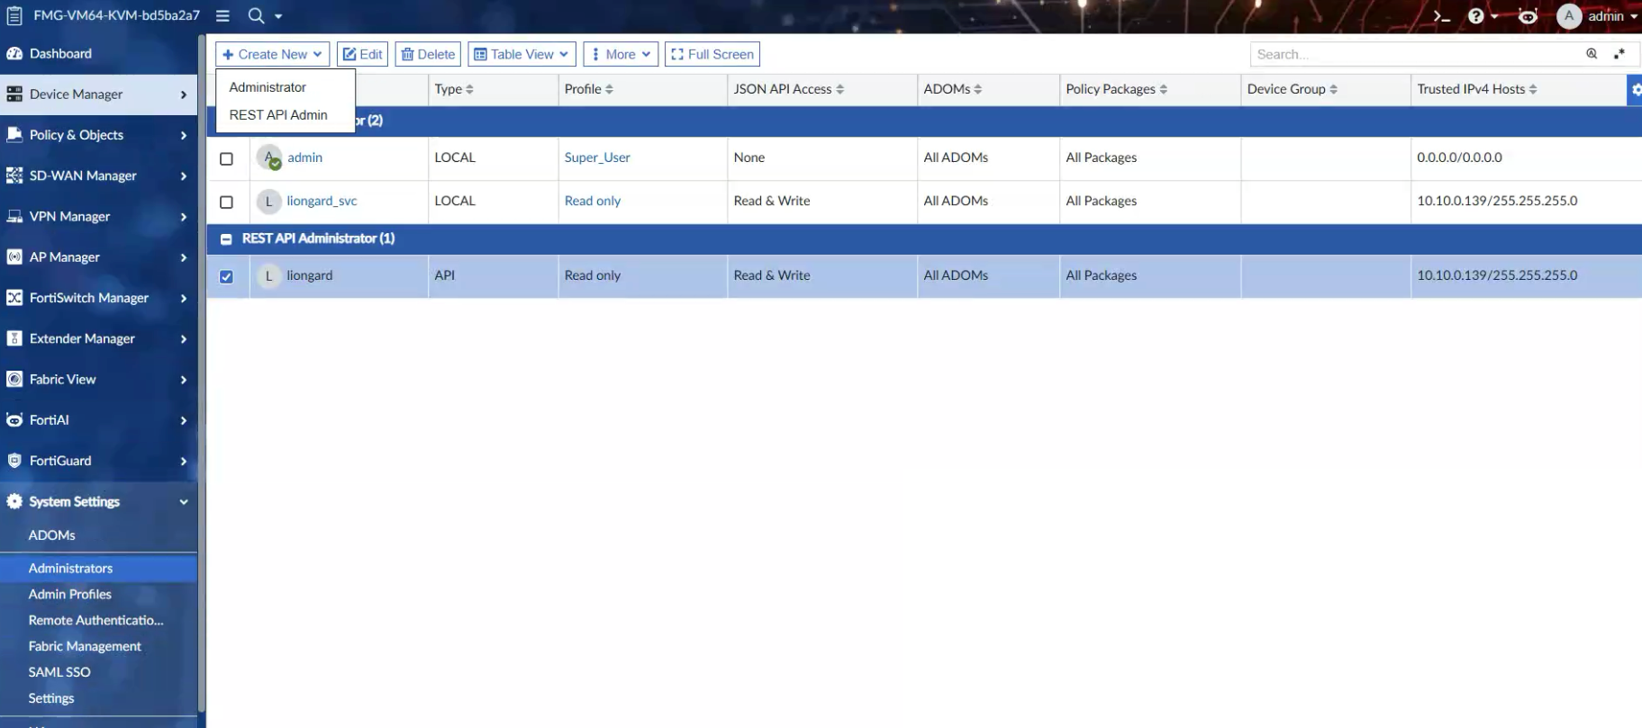1642x728 pixels.
Task: Expand the FortiGuard chevron
Action: 184,461
